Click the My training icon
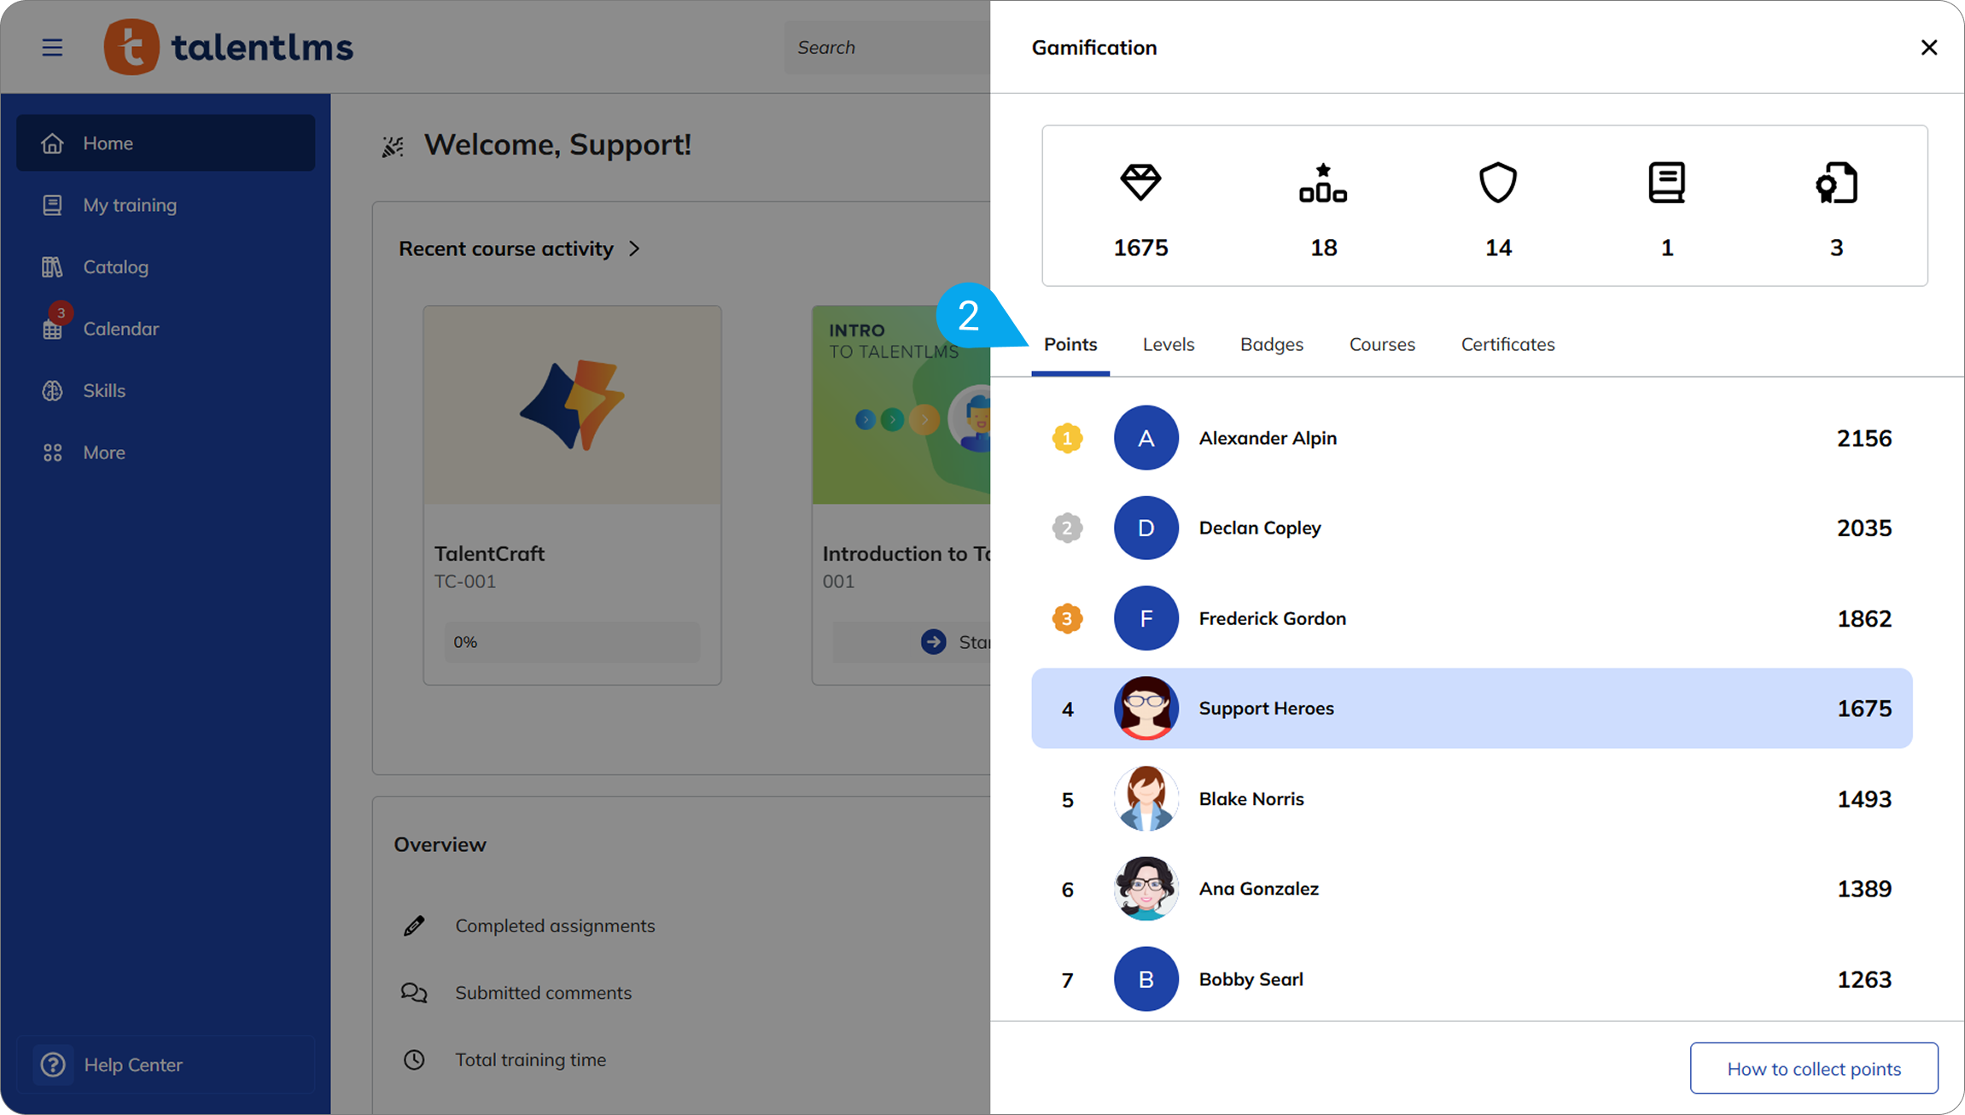The image size is (1965, 1115). point(52,205)
